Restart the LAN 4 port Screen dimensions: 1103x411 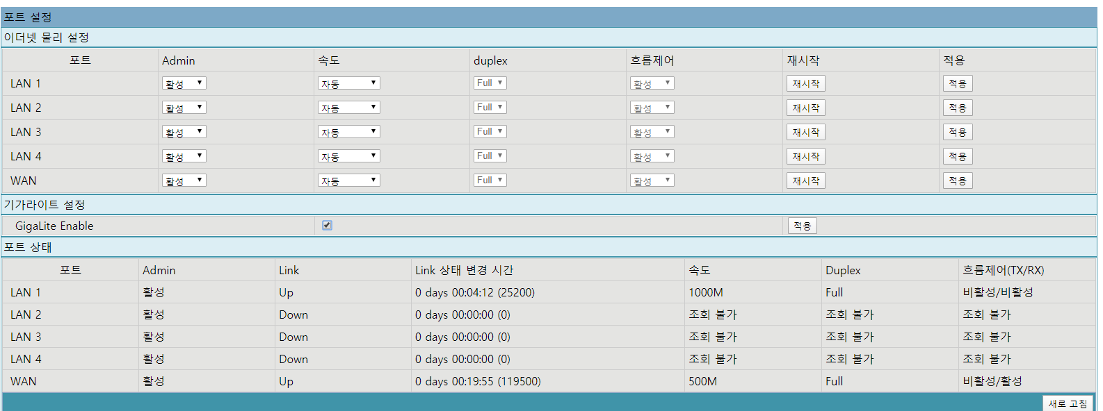(806, 156)
